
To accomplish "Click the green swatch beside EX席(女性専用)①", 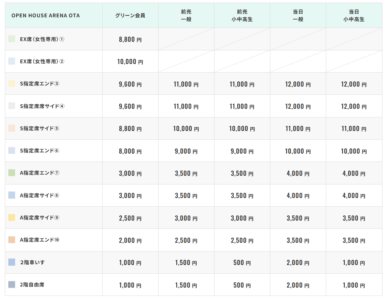I will point(12,39).
